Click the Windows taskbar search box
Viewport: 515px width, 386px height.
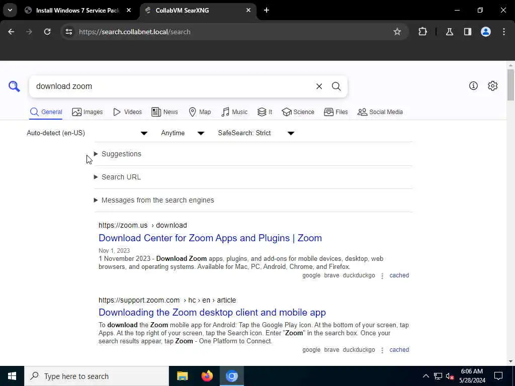pyautogui.click(x=96, y=376)
